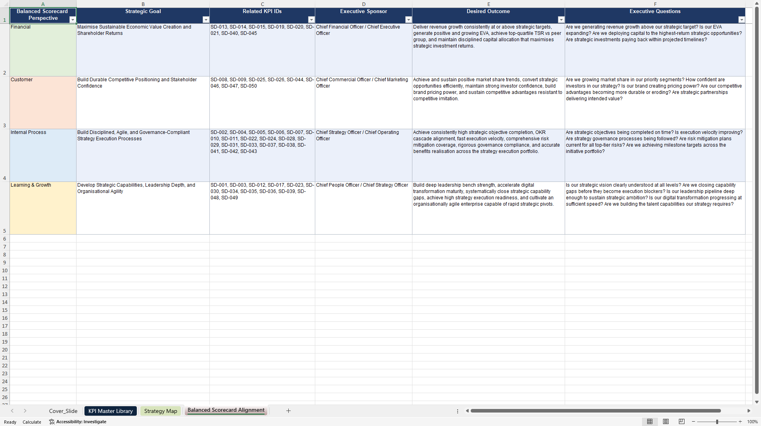
Task: Select column F header
Action: pos(655,4)
